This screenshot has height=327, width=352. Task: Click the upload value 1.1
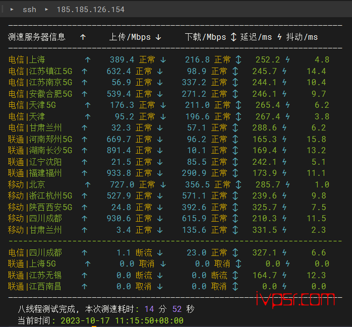point(124,253)
